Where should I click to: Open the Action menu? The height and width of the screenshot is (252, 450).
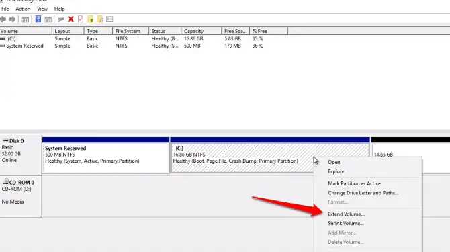[23, 9]
